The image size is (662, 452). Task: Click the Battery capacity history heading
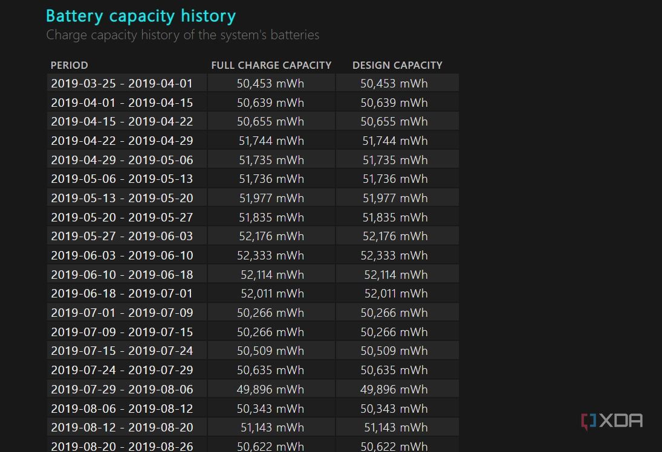141,16
